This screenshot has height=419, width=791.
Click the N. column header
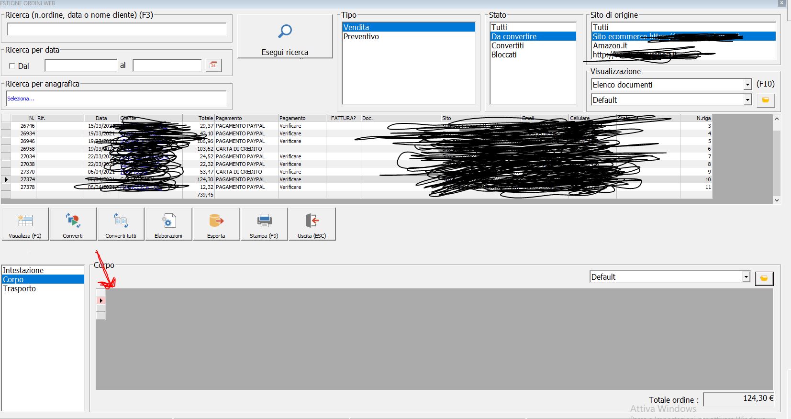pyautogui.click(x=23, y=118)
